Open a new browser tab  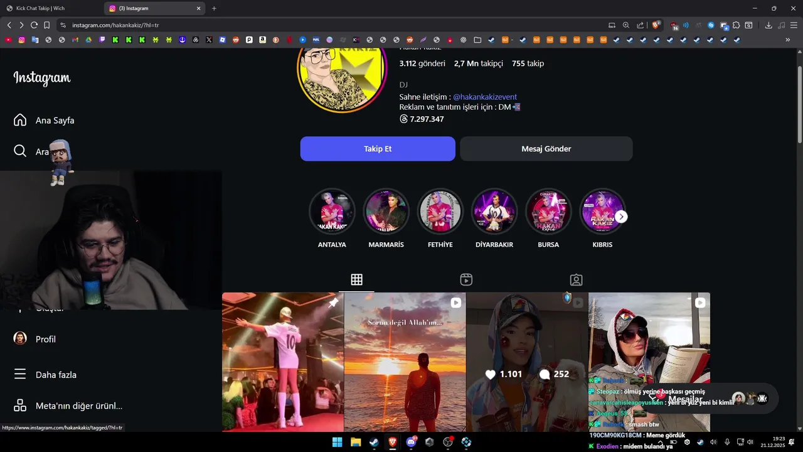214,8
